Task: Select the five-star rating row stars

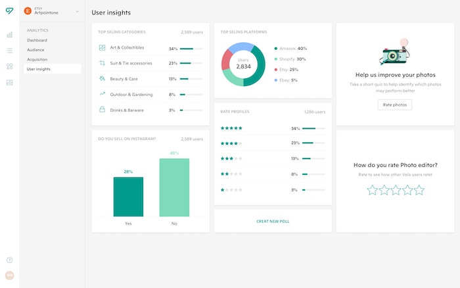Action: pyautogui.click(x=231, y=128)
